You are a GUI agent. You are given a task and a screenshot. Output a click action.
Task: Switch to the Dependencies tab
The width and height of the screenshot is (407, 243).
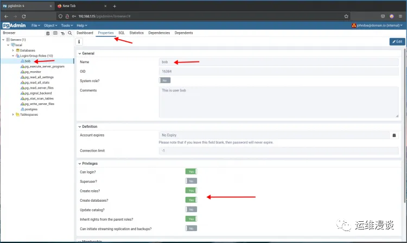(x=159, y=33)
